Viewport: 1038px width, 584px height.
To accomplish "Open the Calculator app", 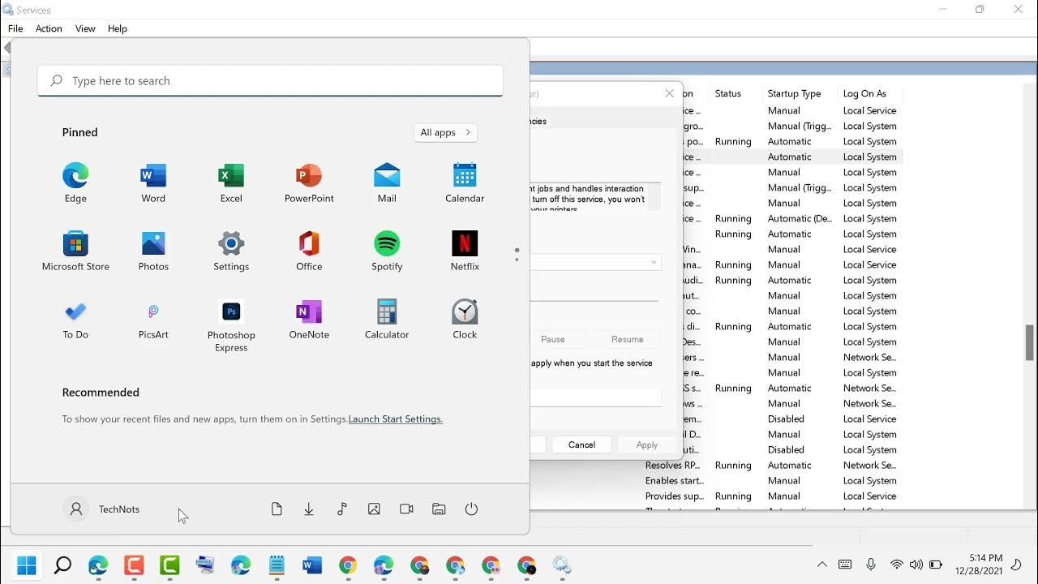I will 387,319.
